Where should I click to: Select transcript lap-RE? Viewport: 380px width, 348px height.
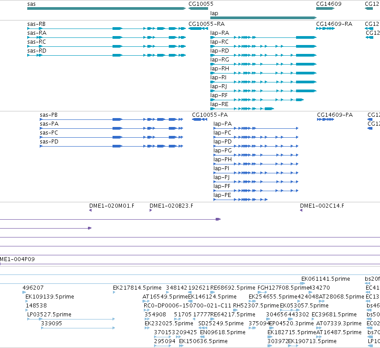click(242, 109)
